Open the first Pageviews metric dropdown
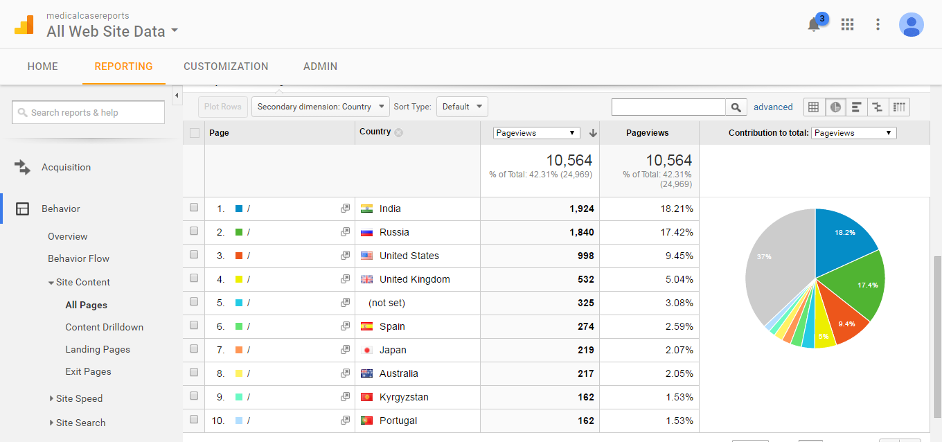This screenshot has width=942, height=442. (x=536, y=133)
